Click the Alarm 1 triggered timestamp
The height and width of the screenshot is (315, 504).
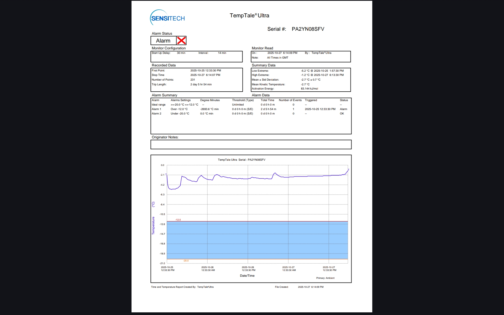[320, 109]
